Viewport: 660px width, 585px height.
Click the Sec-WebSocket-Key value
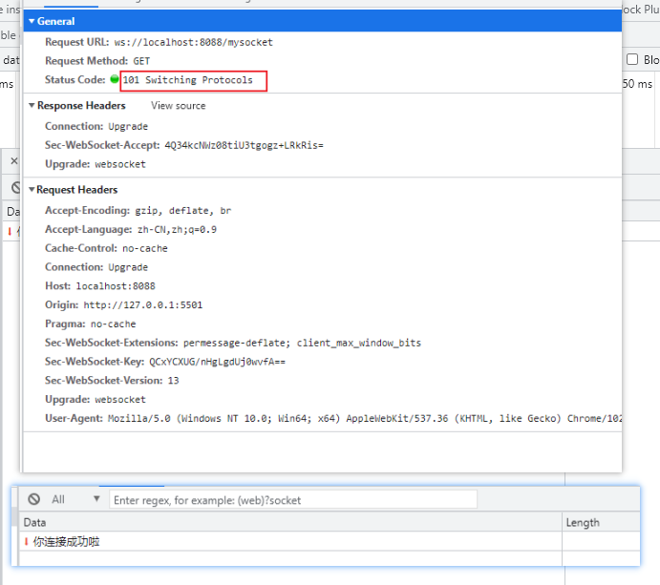[x=217, y=362]
